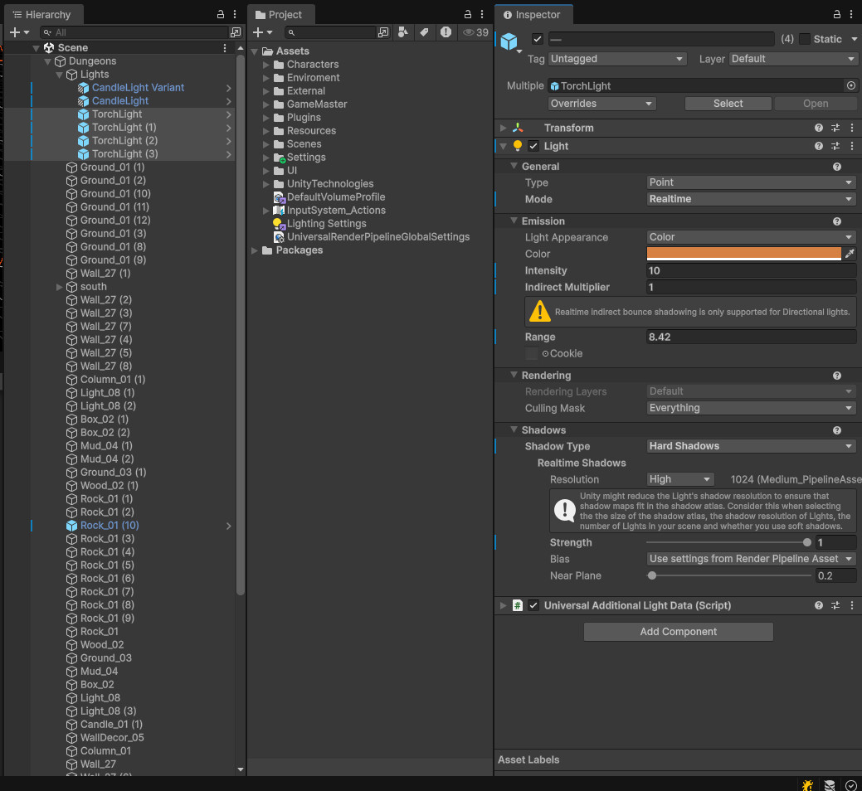The width and height of the screenshot is (862, 791).
Task: Open the Hierarchy panel context menu
Action: pyautogui.click(x=235, y=14)
